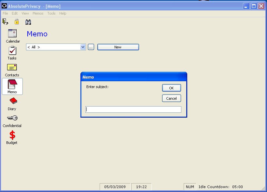Open the Contacts section
The width and height of the screenshot is (267, 192).
tap(12, 70)
